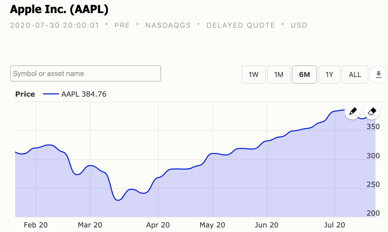Screen dimensions: 388x232
Task: Switch chart range to 1M
Action: click(x=279, y=74)
